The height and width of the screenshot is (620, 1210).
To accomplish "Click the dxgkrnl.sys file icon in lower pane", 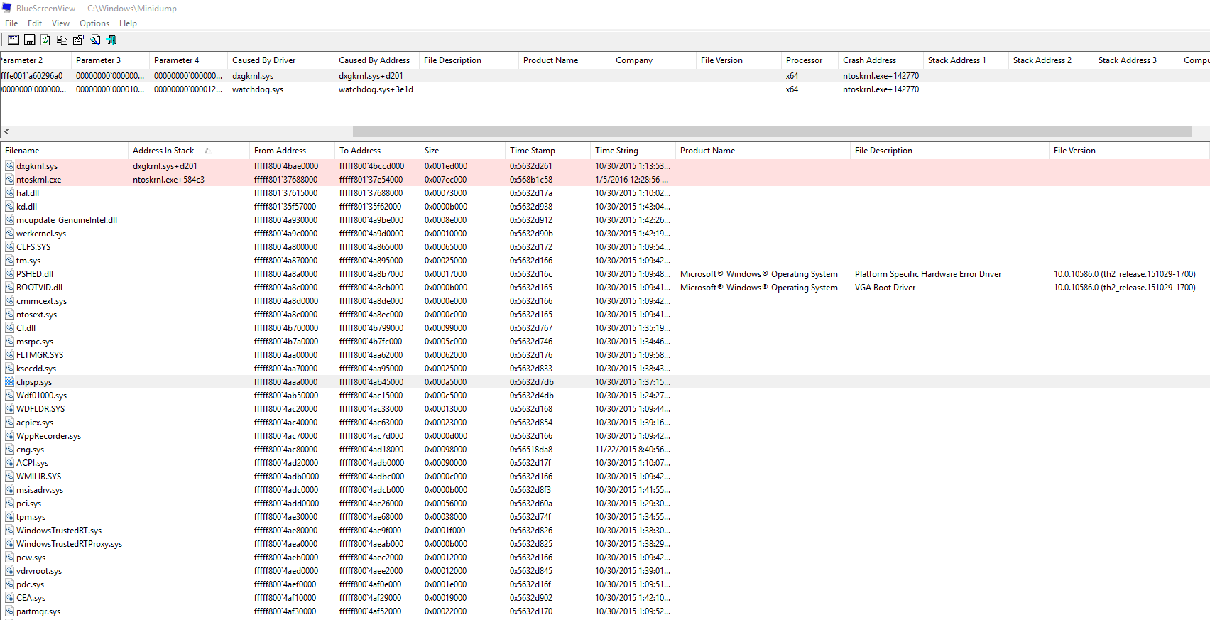I will pos(10,166).
